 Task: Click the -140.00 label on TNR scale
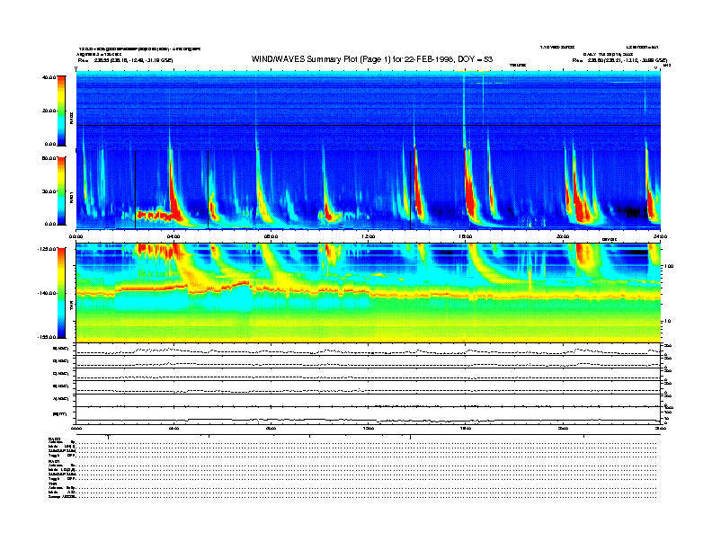click(47, 293)
